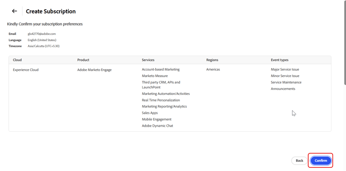Click the Event types column header
The height and width of the screenshot is (171, 346).
click(x=280, y=60)
